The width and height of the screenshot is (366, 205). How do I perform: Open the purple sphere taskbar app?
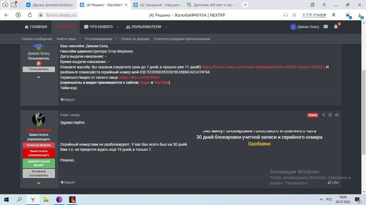pos(59,199)
